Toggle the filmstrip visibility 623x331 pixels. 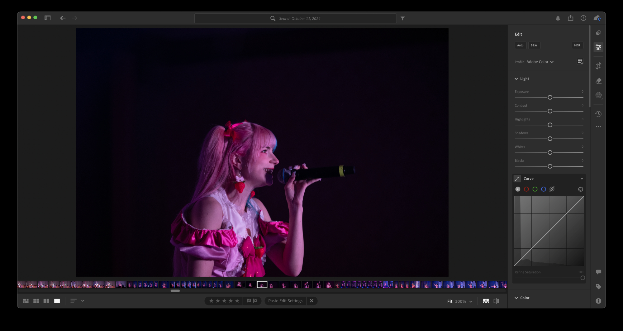[x=486, y=301]
